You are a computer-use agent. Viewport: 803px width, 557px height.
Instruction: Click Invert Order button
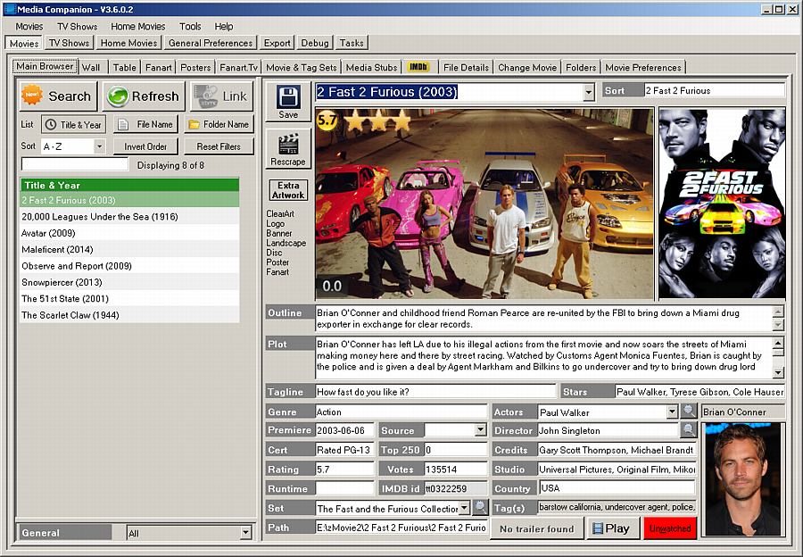point(145,146)
